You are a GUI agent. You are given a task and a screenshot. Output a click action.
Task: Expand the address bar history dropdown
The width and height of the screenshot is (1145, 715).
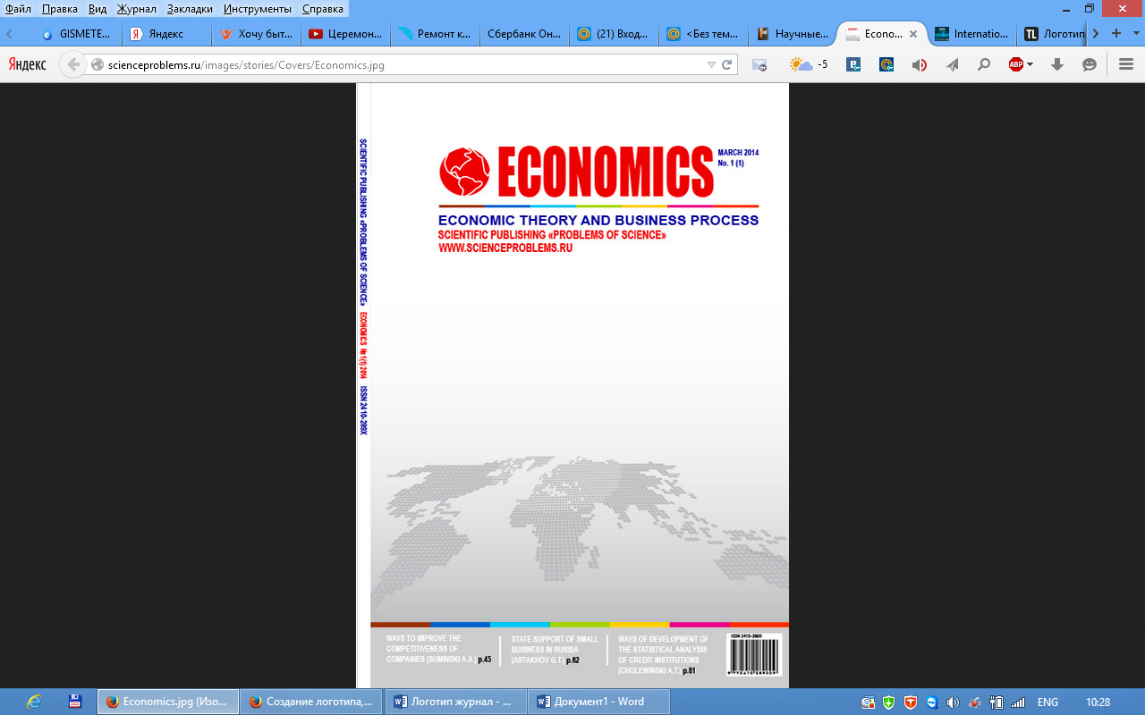pos(711,64)
